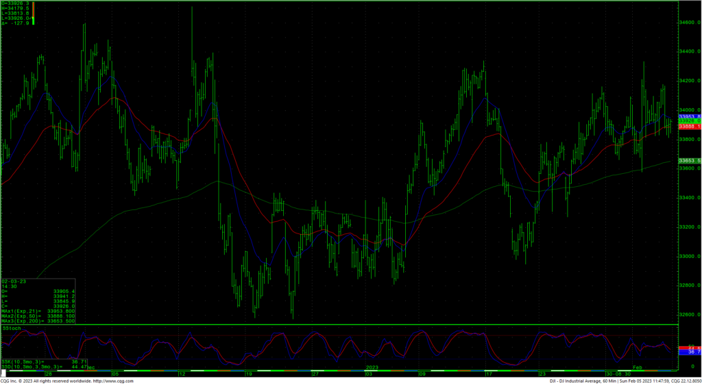Click the Feb month marker on time axis

click(x=636, y=368)
